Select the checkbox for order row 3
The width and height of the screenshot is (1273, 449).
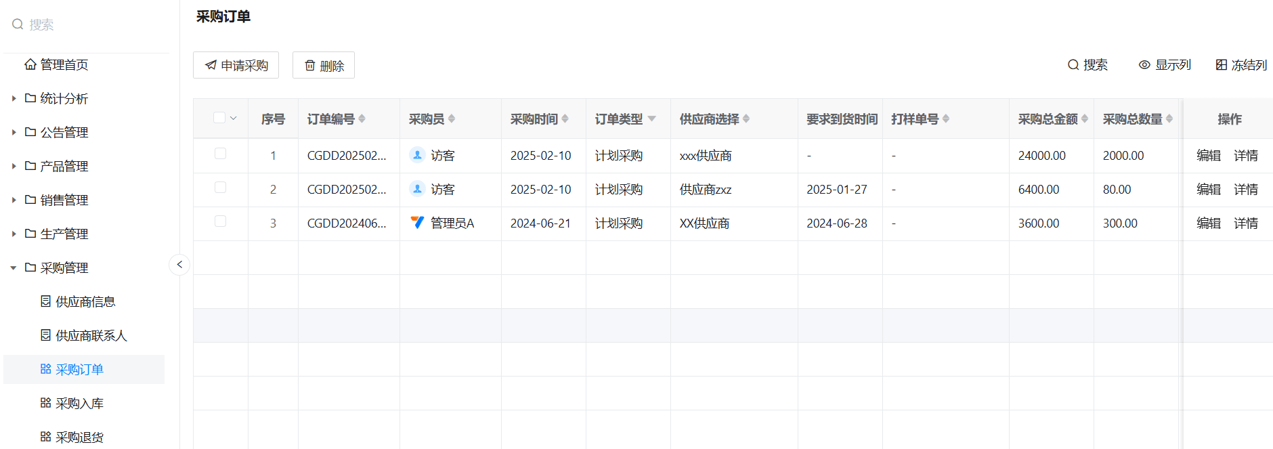click(220, 221)
